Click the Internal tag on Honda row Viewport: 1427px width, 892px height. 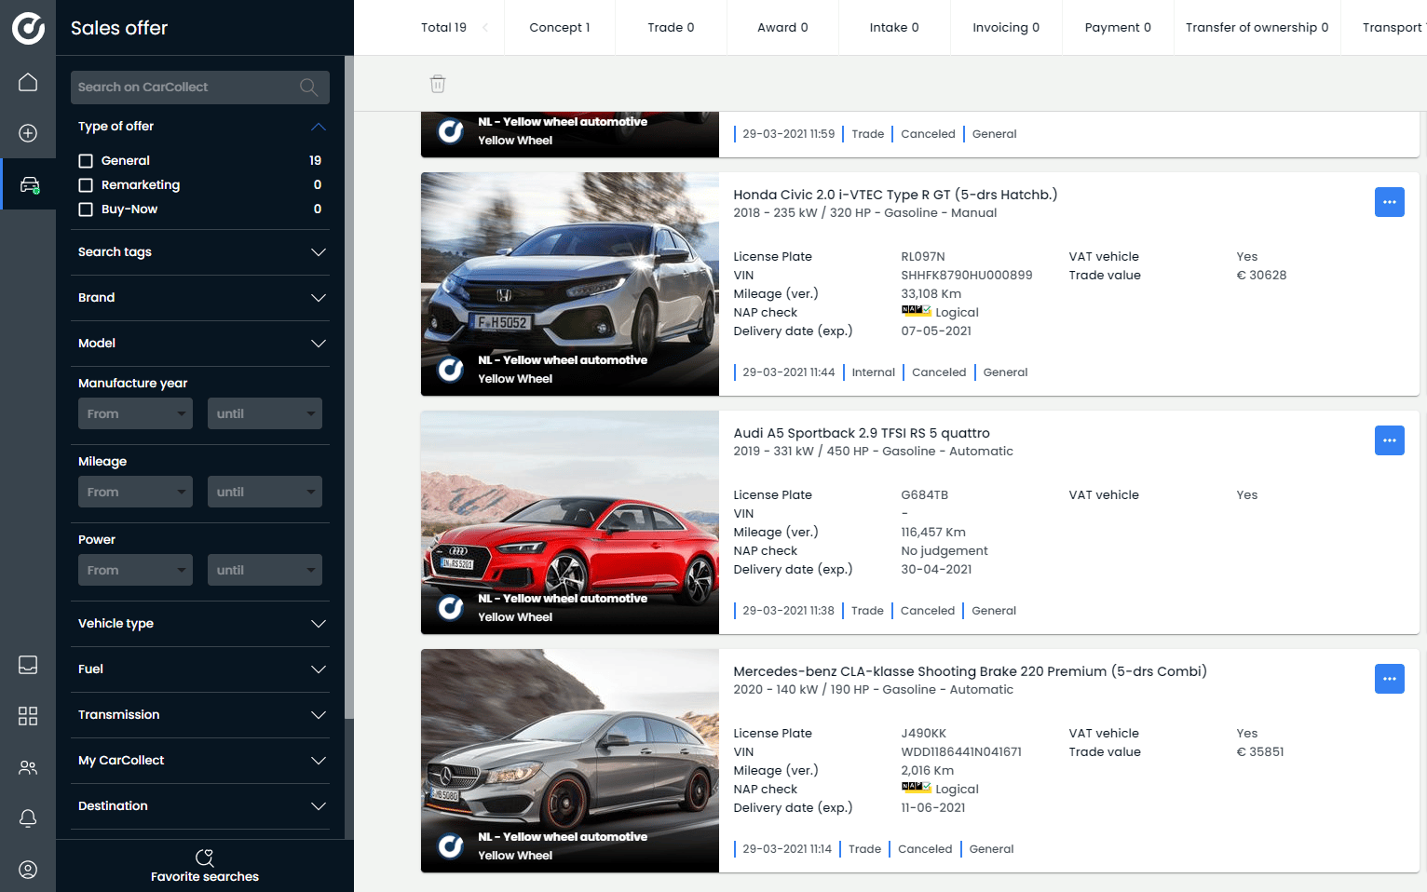(873, 372)
